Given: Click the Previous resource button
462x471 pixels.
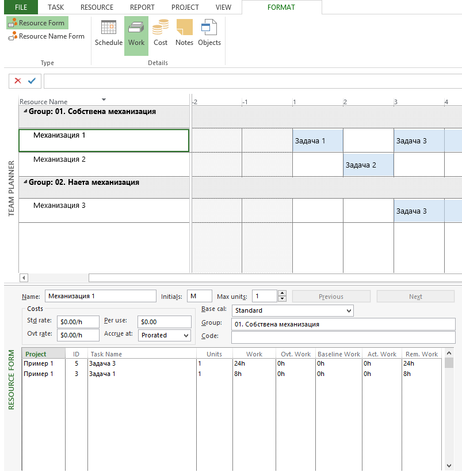Looking at the screenshot, I should [331, 297].
